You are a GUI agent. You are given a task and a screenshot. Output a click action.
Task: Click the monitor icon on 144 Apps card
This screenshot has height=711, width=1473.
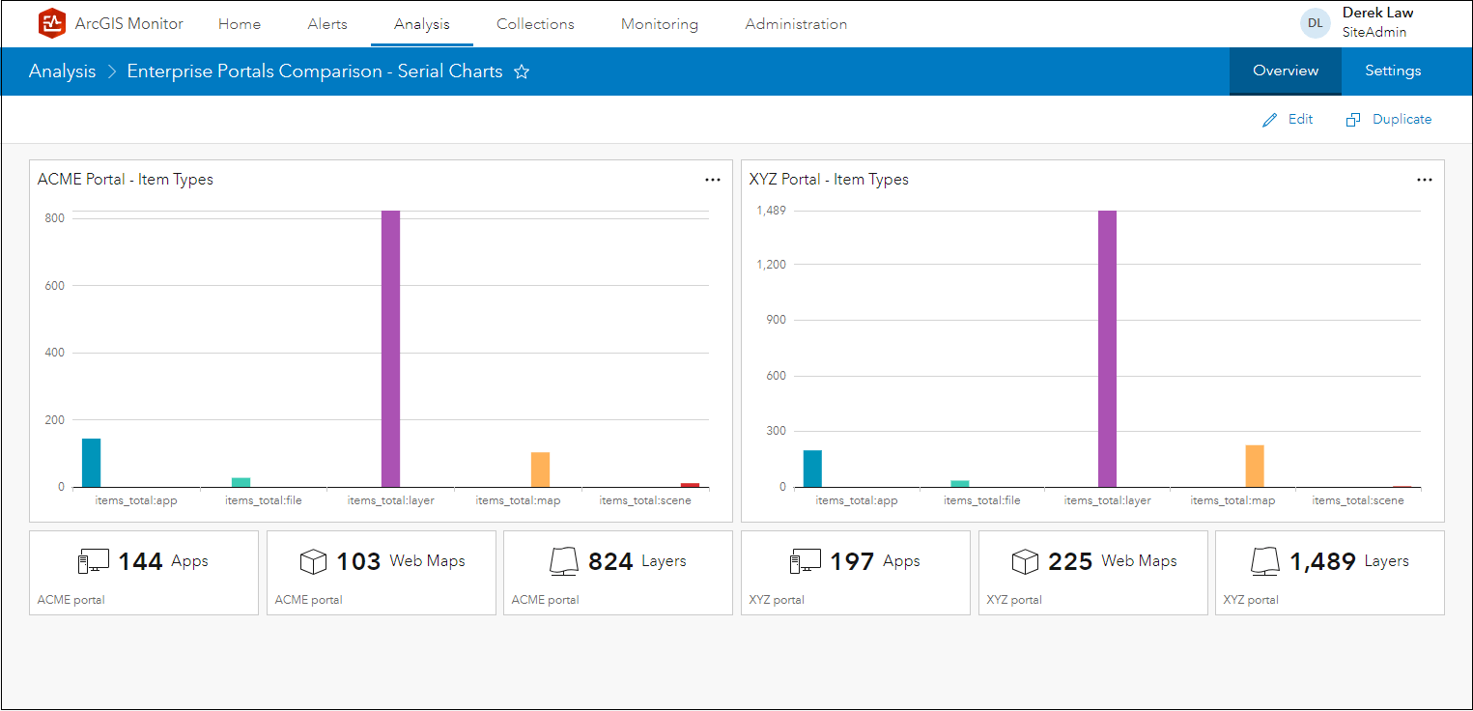tap(94, 561)
